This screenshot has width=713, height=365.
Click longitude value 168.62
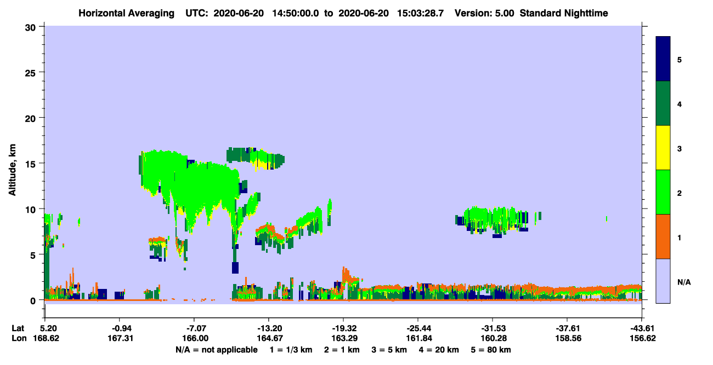pyautogui.click(x=46, y=338)
